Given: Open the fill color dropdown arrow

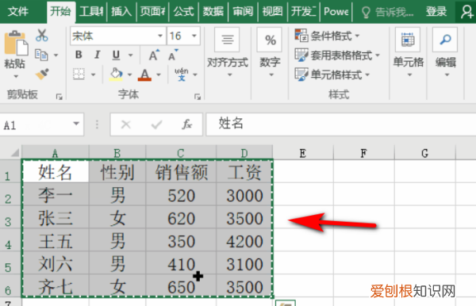Looking at the screenshot, I should pos(129,75).
